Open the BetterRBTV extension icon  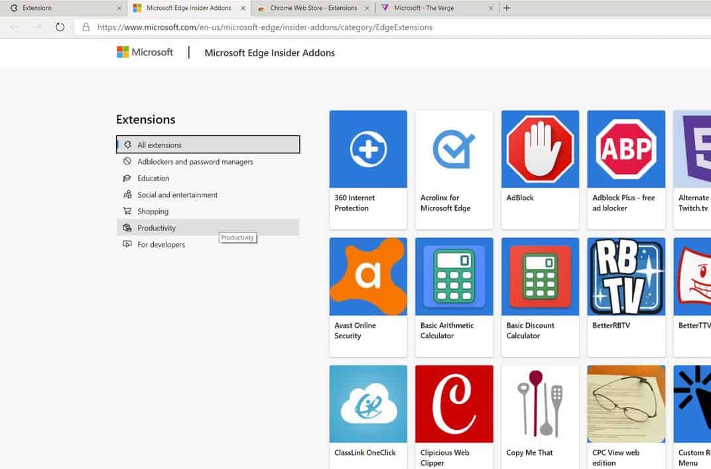625,277
